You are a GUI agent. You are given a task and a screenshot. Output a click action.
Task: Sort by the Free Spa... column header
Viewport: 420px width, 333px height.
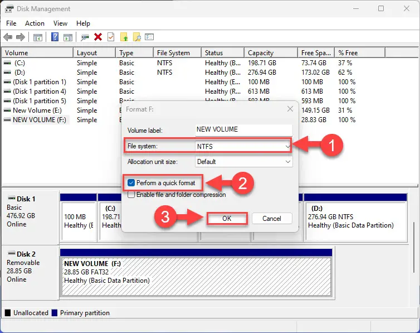click(x=316, y=53)
